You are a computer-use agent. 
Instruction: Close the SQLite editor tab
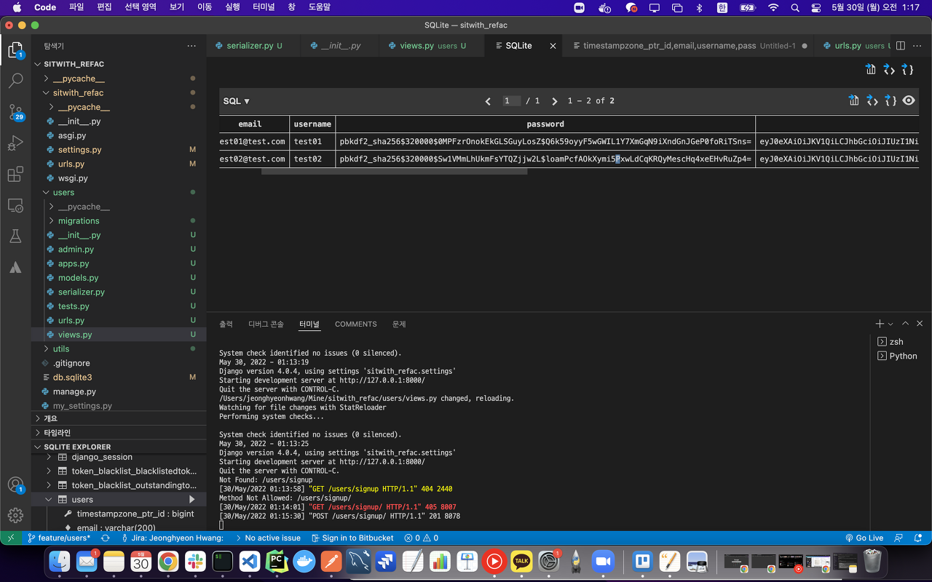553,45
